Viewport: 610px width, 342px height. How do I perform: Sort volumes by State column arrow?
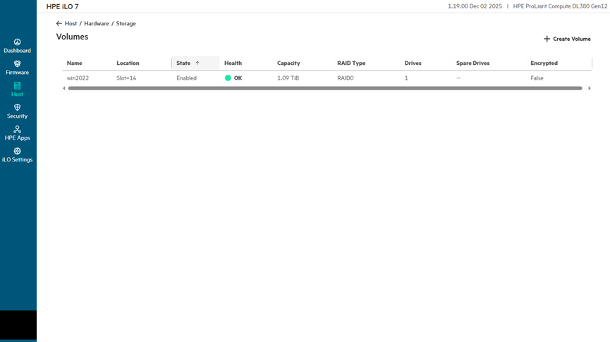(x=197, y=63)
